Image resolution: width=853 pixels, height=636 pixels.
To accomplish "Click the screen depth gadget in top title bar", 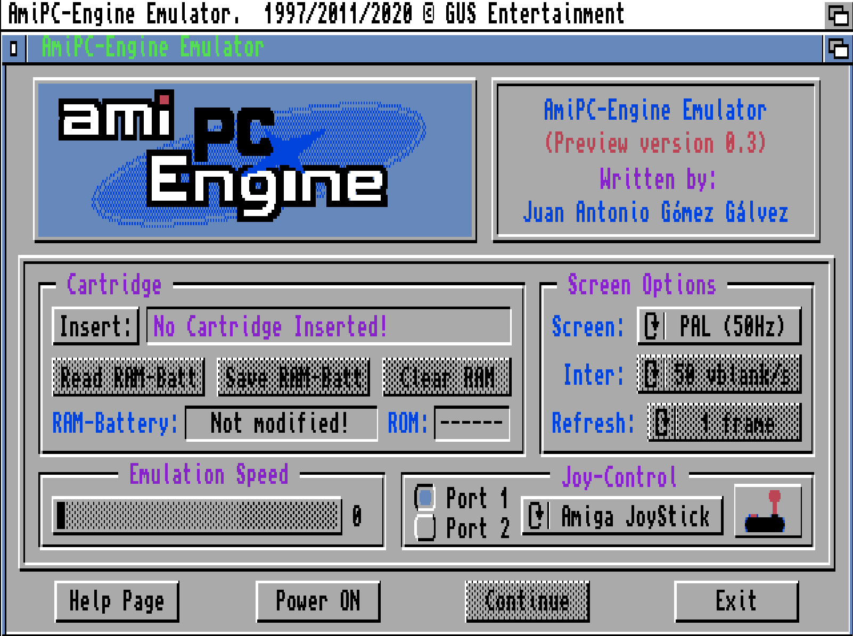I will 838,15.
